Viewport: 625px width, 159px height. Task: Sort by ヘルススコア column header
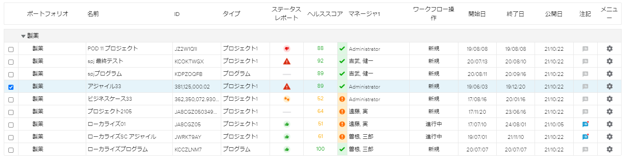[x=325, y=14]
